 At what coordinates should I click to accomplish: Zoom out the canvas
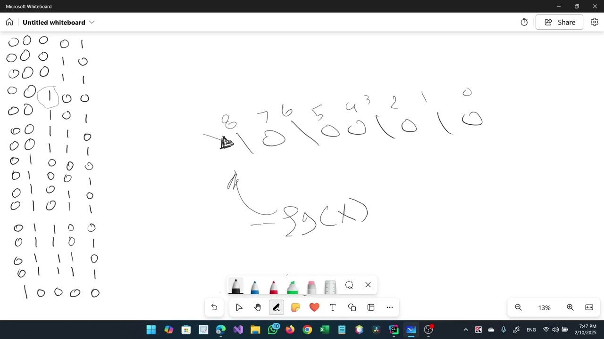518,307
